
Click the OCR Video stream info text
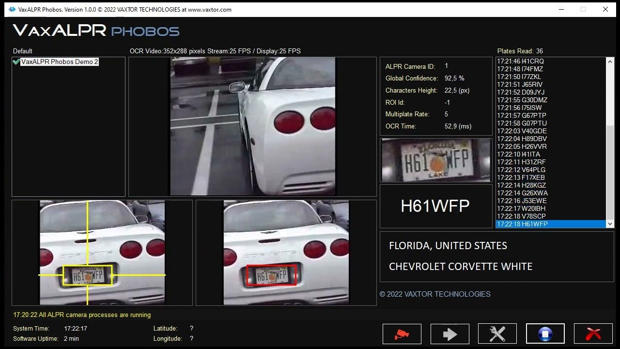coord(215,51)
